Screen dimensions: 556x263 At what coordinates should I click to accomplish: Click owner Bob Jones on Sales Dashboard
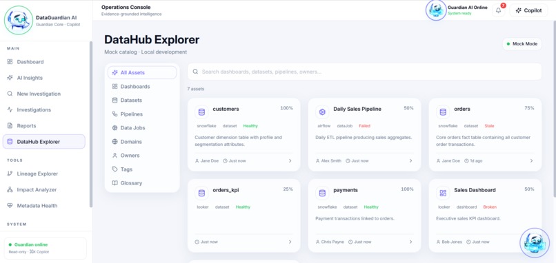[449, 242]
